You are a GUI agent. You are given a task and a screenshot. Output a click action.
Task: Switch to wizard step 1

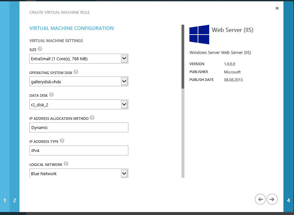tap(5, 200)
